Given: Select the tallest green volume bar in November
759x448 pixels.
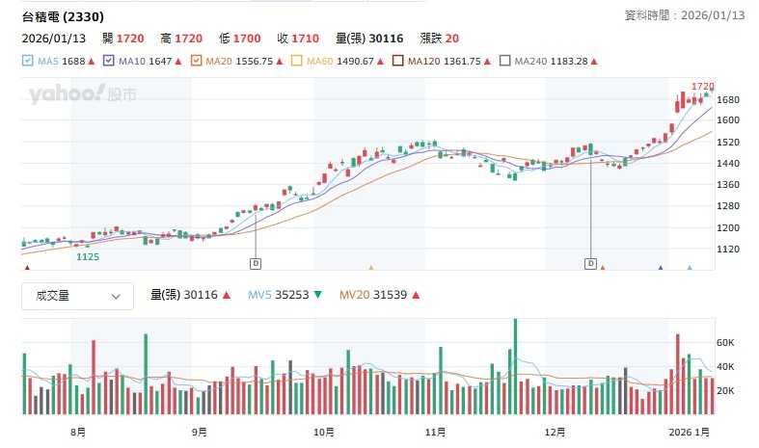Looking at the screenshot, I should tap(515, 366).
